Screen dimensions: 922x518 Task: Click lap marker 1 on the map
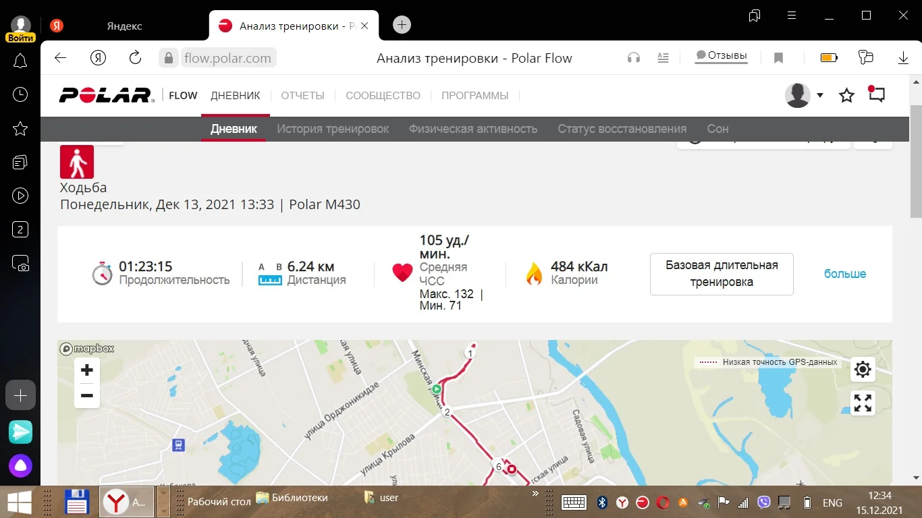tap(470, 353)
